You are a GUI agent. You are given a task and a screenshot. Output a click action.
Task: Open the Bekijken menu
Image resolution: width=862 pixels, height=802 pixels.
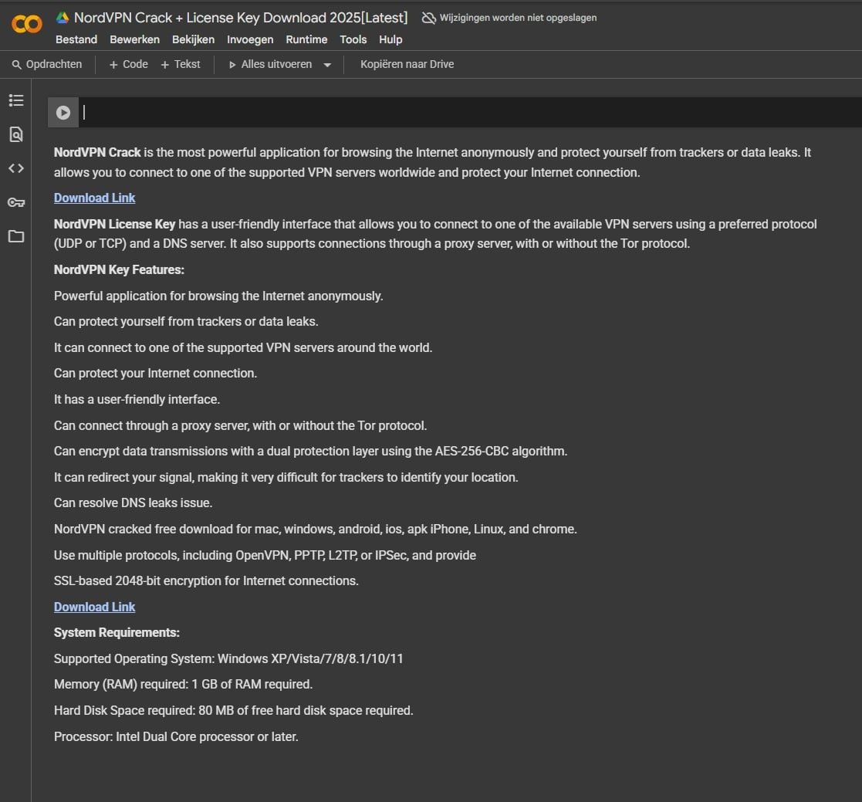coord(193,39)
